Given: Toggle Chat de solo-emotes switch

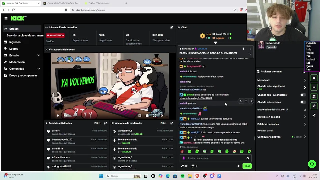Looking at the screenshot, I should tap(303, 102).
